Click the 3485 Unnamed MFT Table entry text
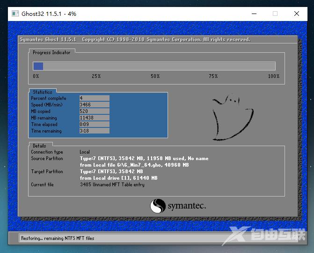The image size is (314, 253). (112, 185)
